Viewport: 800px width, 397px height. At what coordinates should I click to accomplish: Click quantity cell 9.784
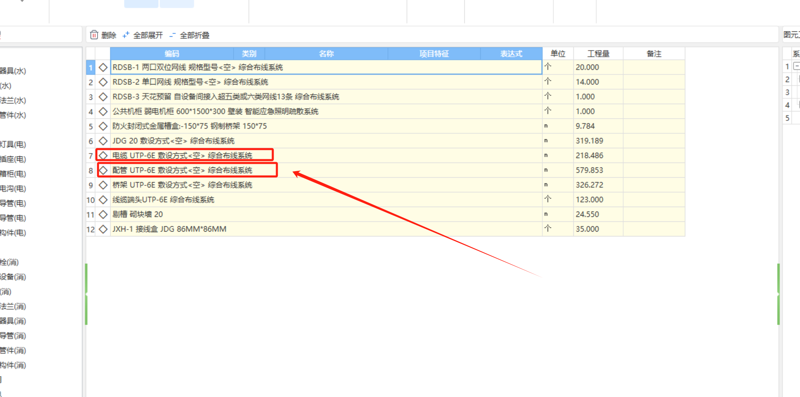tap(598, 126)
